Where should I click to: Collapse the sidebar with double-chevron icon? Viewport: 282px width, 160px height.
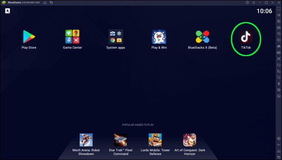pos(279,2)
